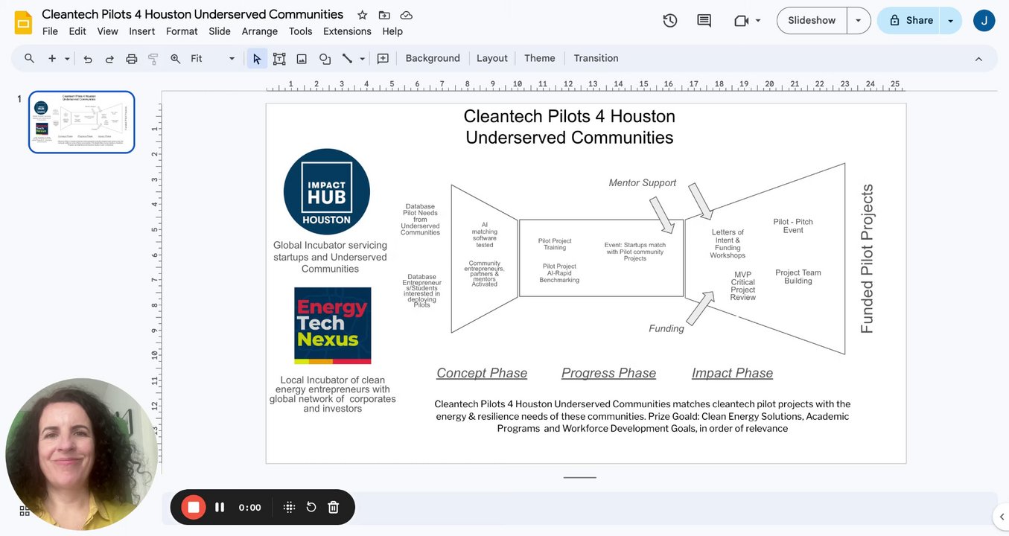
Task: Click the Undo arrow
Action: pos(88,58)
